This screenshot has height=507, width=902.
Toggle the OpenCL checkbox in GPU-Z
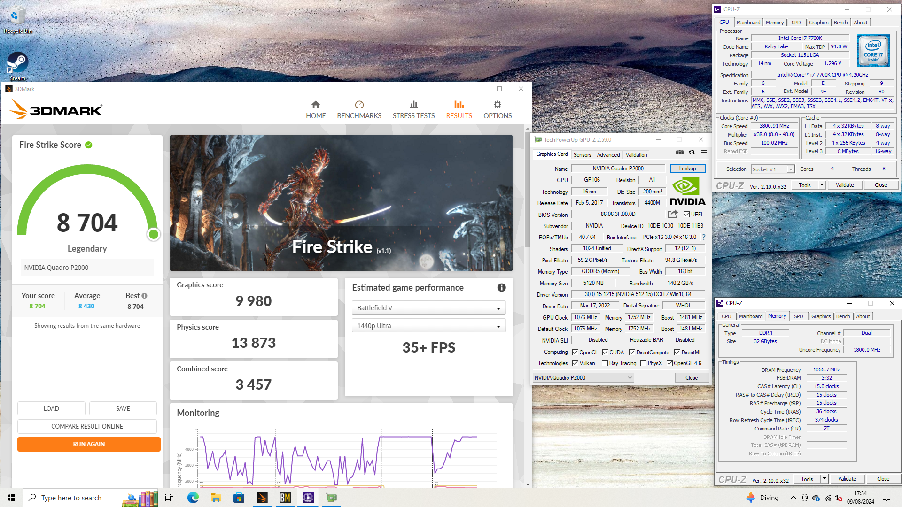point(575,353)
